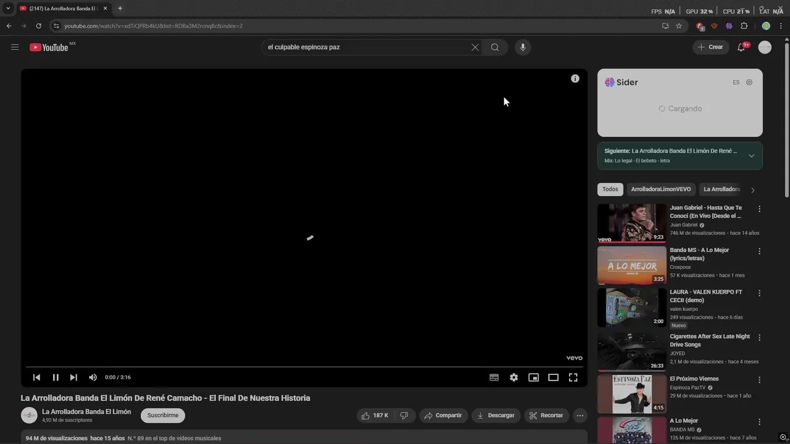Open options for Banda MS lyrics video
The image size is (790, 444).
pyautogui.click(x=760, y=252)
